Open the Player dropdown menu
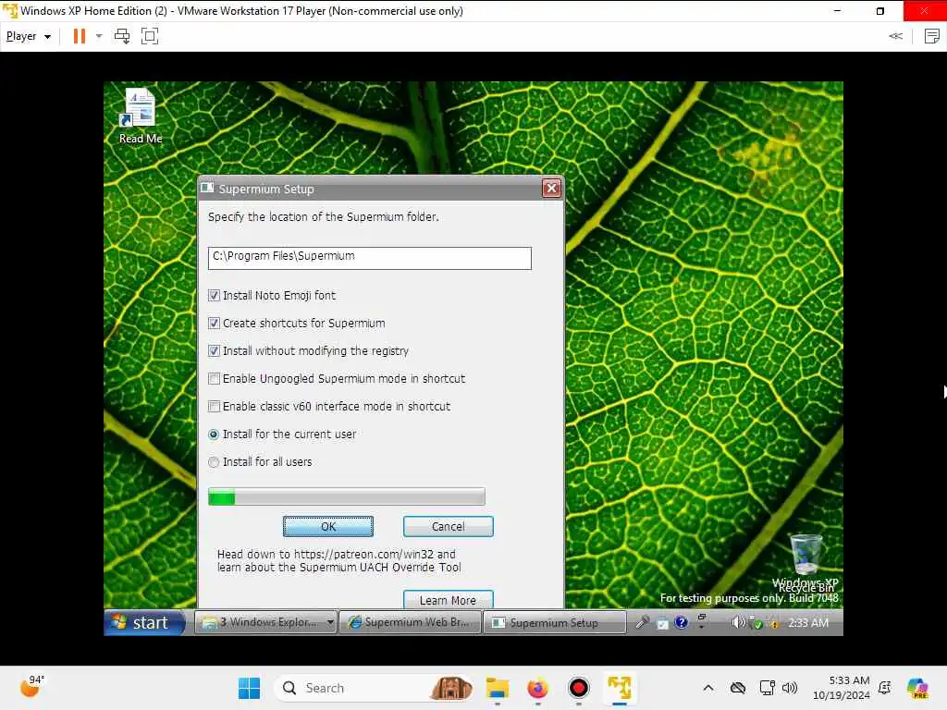 [29, 36]
